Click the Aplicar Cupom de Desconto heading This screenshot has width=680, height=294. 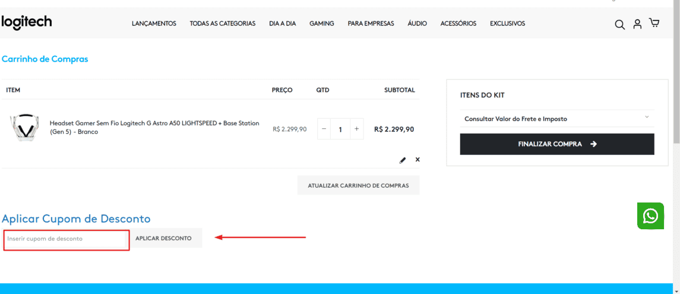click(x=76, y=218)
